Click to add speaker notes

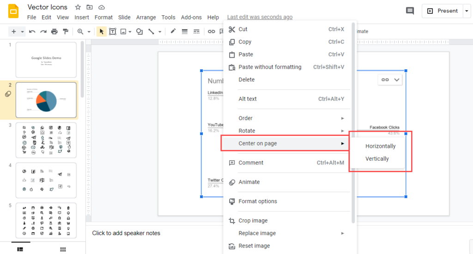point(126,233)
